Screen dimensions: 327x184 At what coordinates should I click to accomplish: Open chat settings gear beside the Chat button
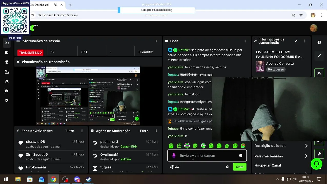click(227, 167)
